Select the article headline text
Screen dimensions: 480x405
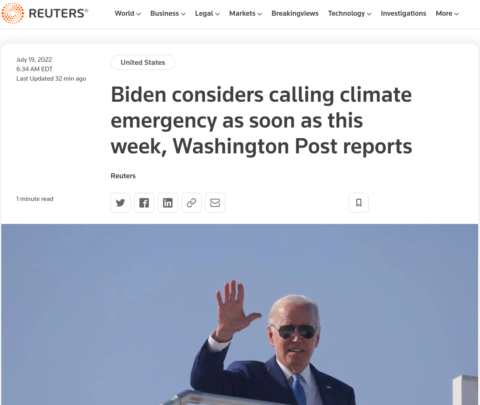(261, 120)
